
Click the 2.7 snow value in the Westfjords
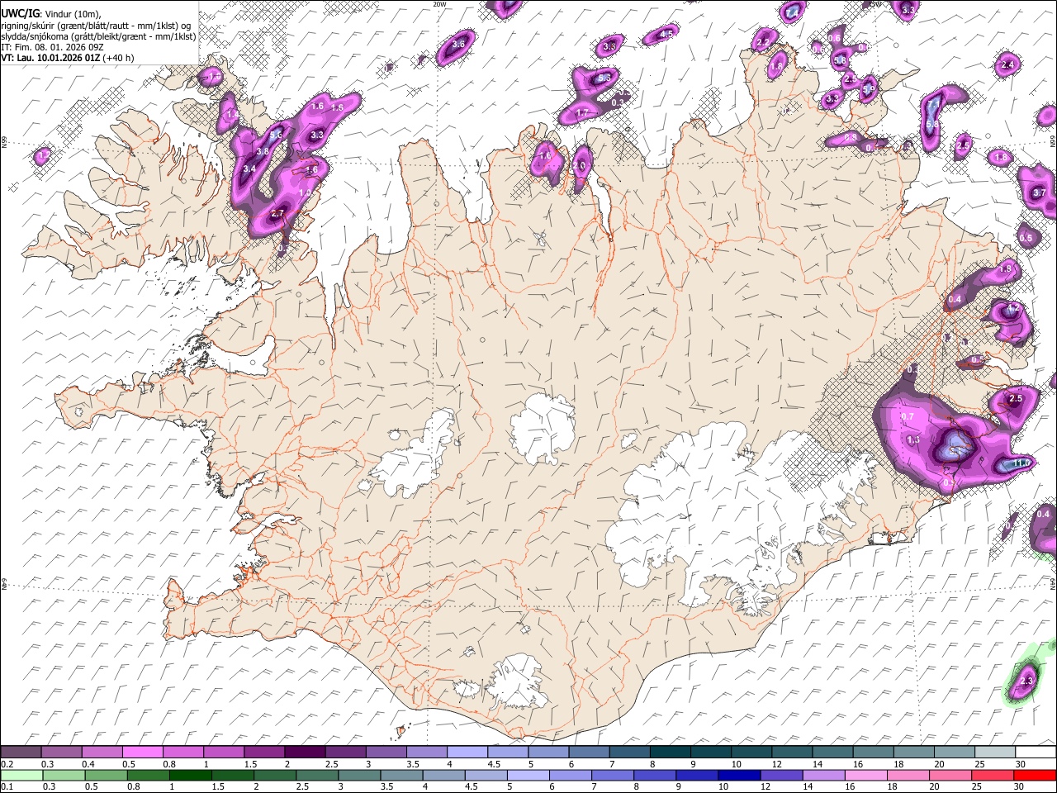pyautogui.click(x=277, y=214)
